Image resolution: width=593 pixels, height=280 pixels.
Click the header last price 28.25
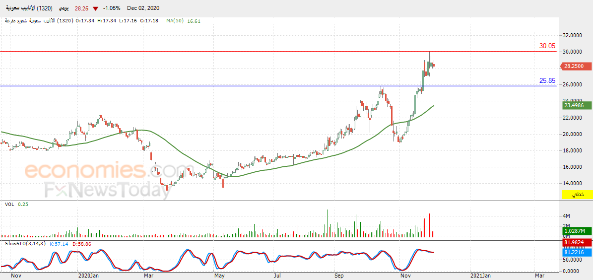click(81, 8)
